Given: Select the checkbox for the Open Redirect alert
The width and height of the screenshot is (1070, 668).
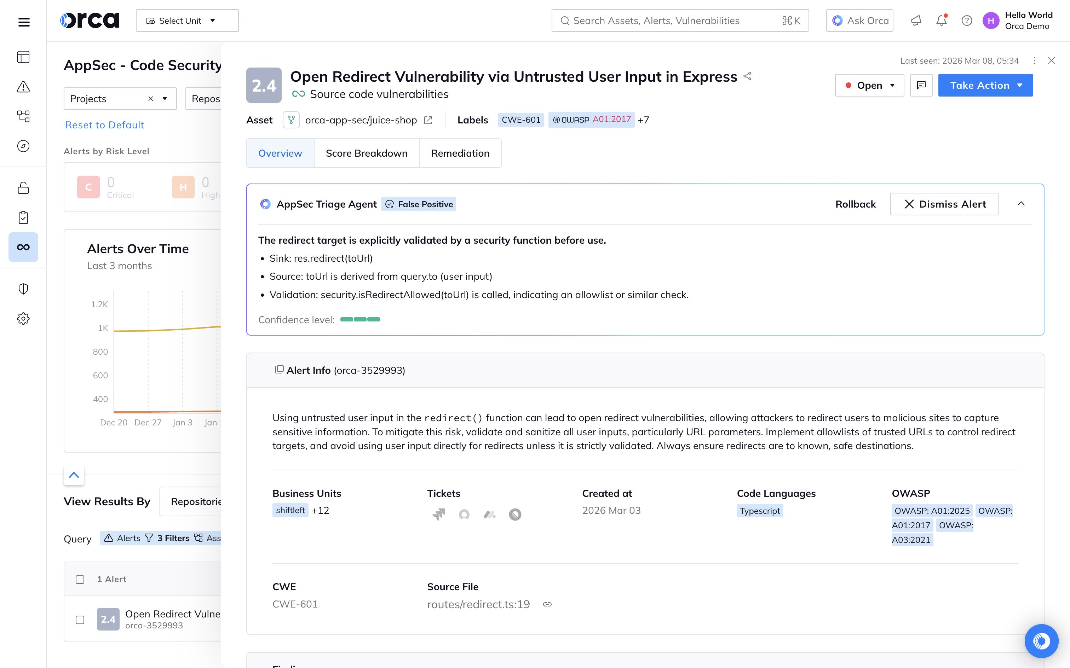Looking at the screenshot, I should pos(80,620).
